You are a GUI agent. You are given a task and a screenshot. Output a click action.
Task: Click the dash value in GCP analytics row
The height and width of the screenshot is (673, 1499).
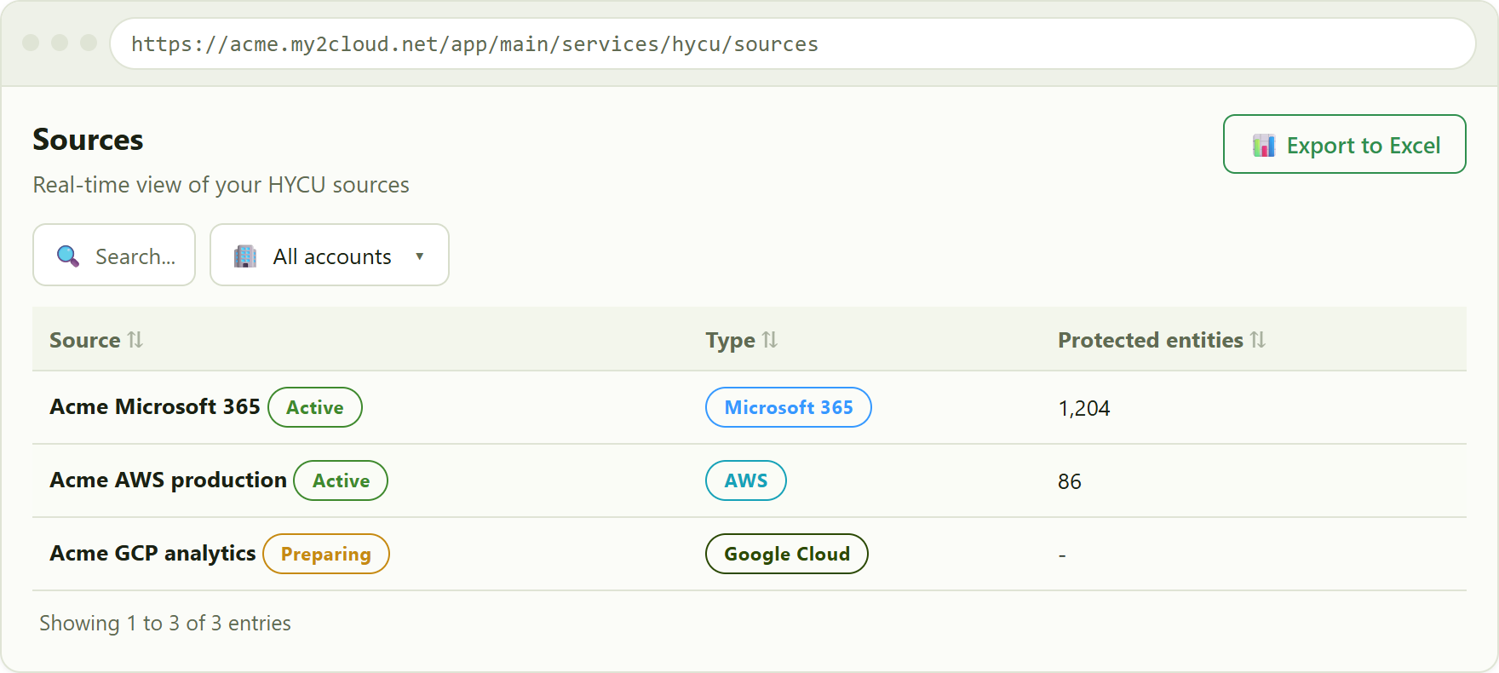(1062, 555)
